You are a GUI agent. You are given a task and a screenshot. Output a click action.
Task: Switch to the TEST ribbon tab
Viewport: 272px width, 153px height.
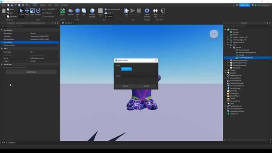50,5
